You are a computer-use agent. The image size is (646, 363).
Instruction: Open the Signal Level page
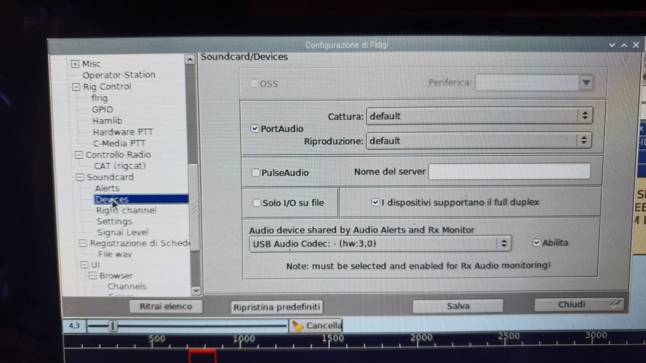coord(123,233)
